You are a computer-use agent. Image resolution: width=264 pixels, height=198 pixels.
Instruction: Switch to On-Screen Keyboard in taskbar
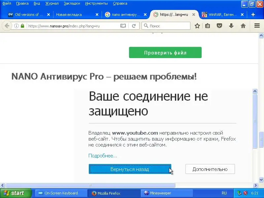tap(61, 193)
